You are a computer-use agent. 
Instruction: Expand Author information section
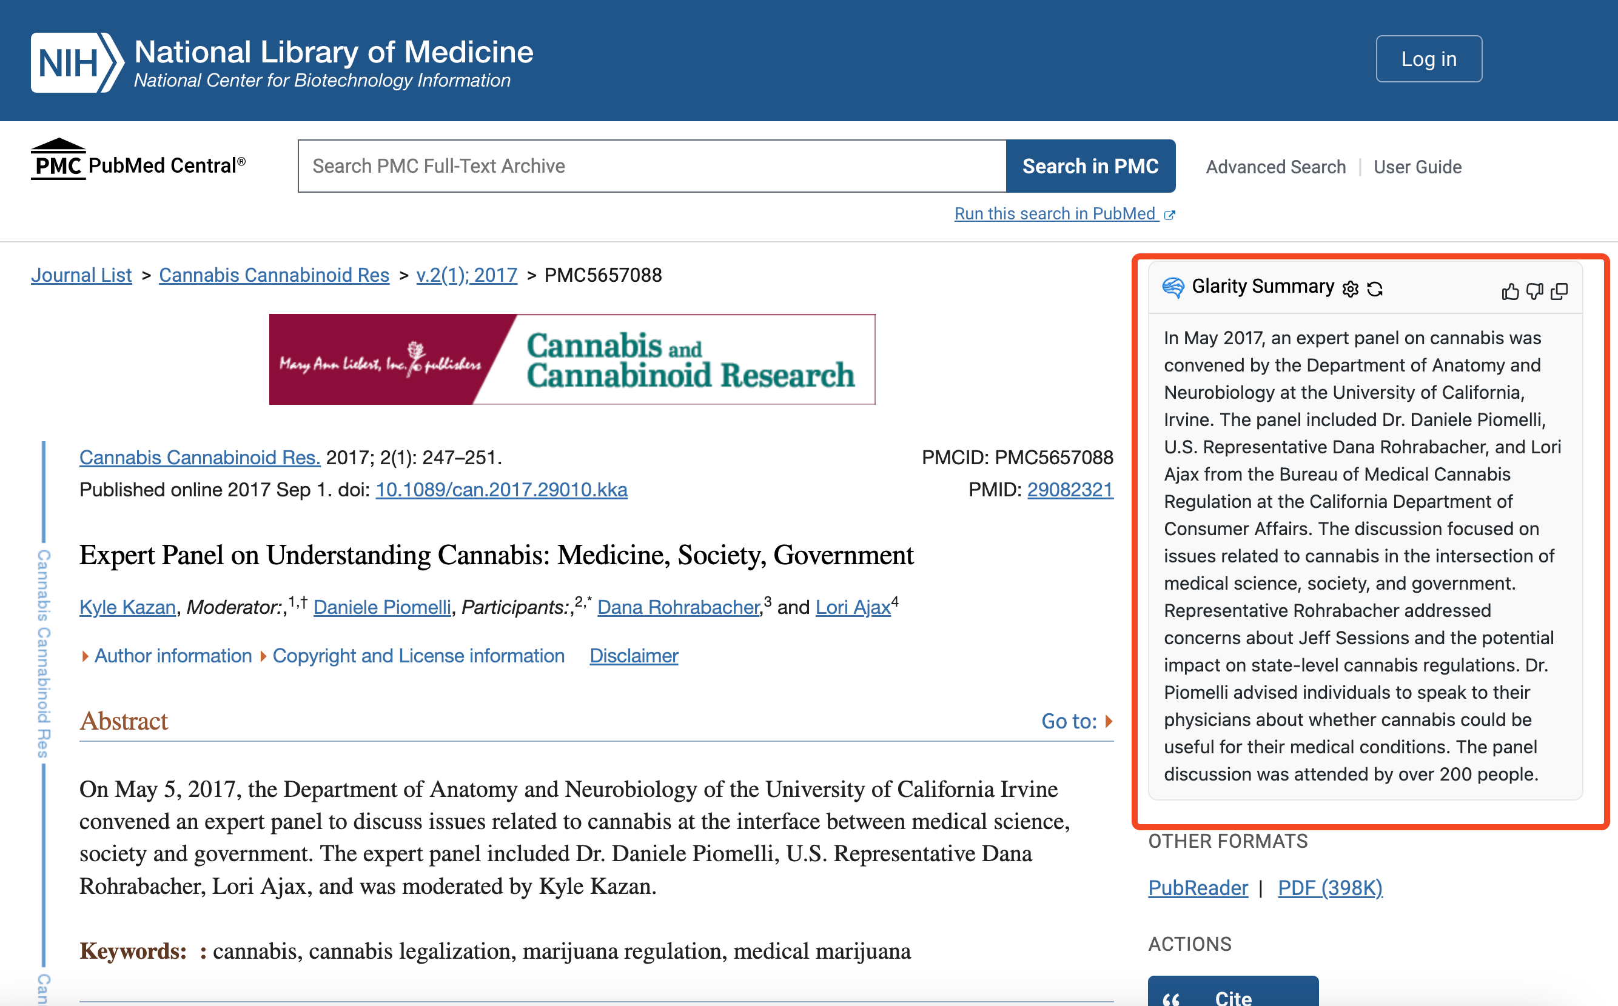(x=172, y=656)
